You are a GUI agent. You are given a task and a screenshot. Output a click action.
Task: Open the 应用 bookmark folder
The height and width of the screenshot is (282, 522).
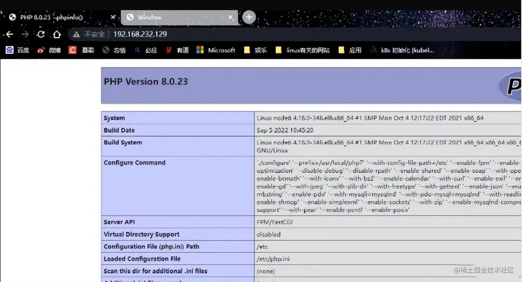click(x=350, y=50)
